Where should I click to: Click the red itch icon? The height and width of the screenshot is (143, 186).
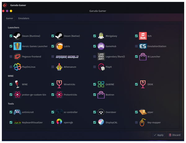pyautogui.click(x=143, y=36)
